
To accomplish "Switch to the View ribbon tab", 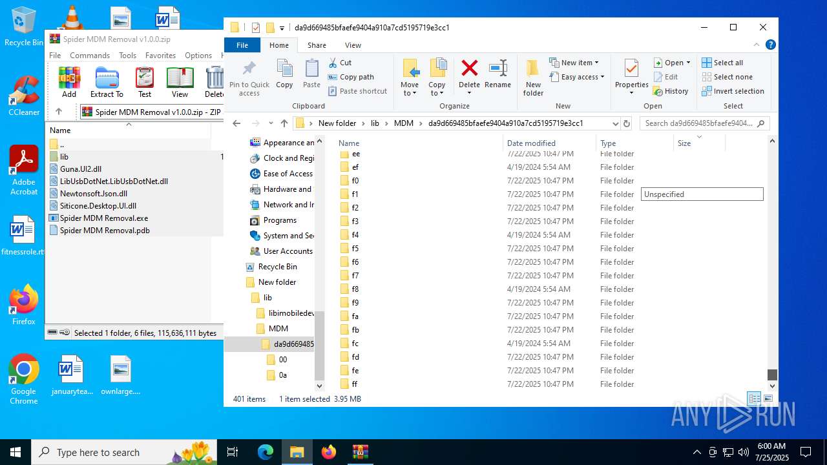I will coord(353,45).
